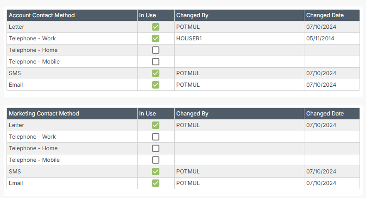The width and height of the screenshot is (366, 198).
Task: Uncheck Email account contact checkbox
Action: coord(156,85)
